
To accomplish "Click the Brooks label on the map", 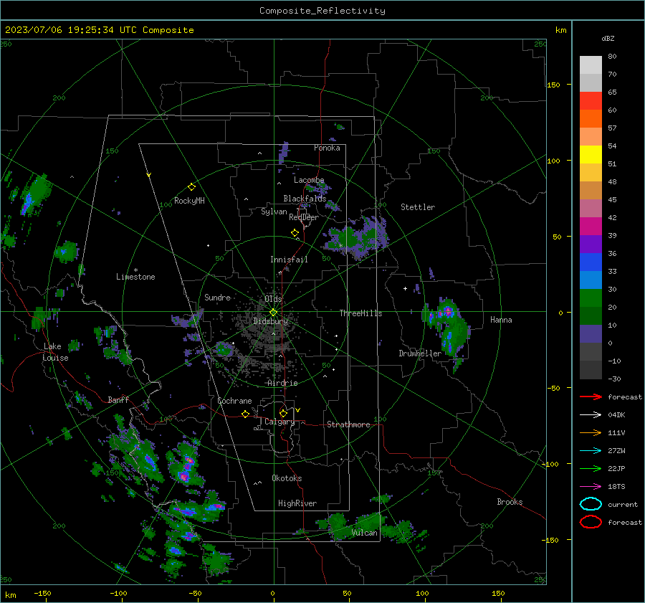I will (x=510, y=502).
